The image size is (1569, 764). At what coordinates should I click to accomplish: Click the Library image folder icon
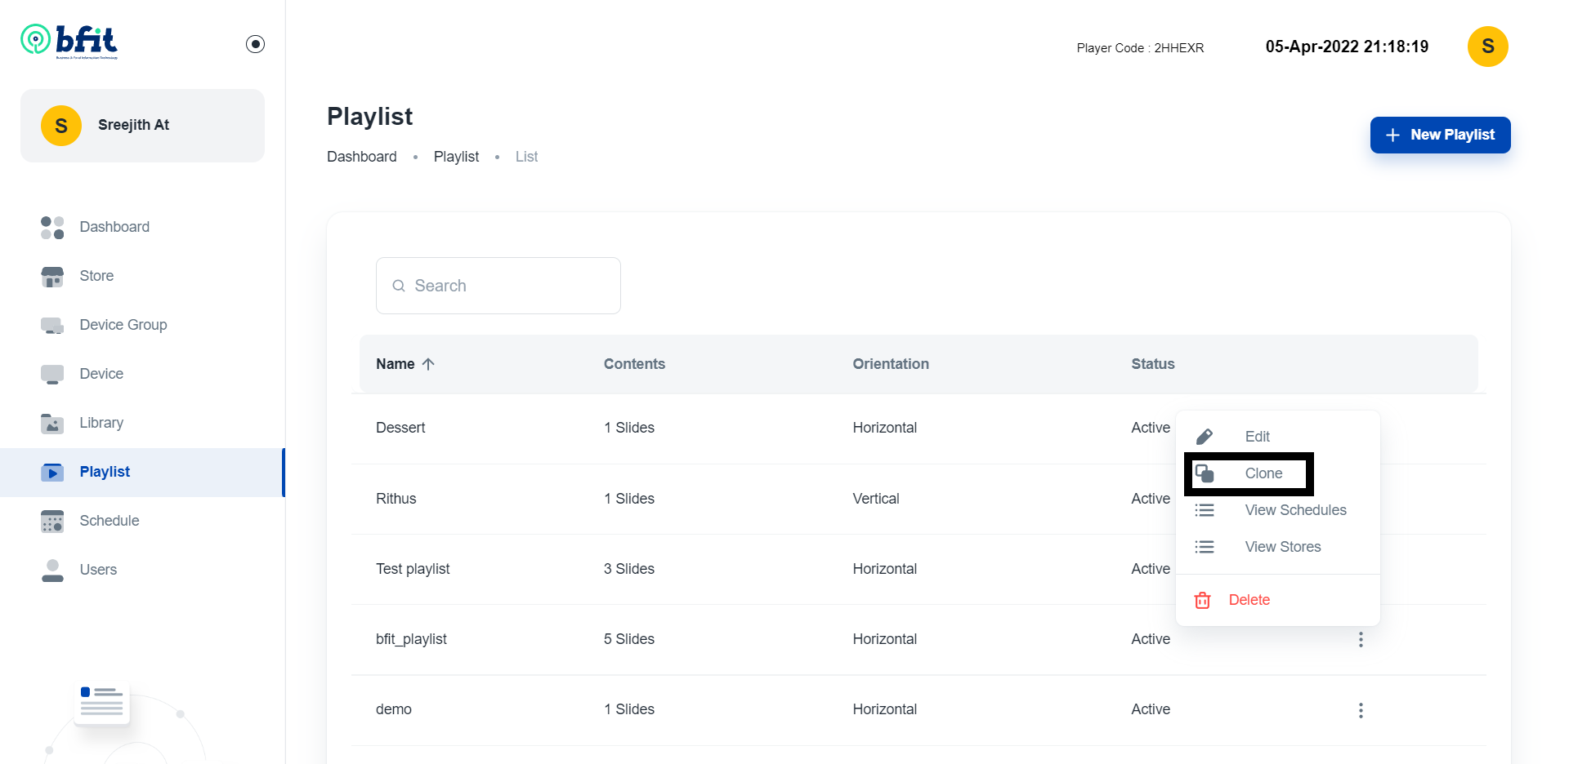click(52, 423)
